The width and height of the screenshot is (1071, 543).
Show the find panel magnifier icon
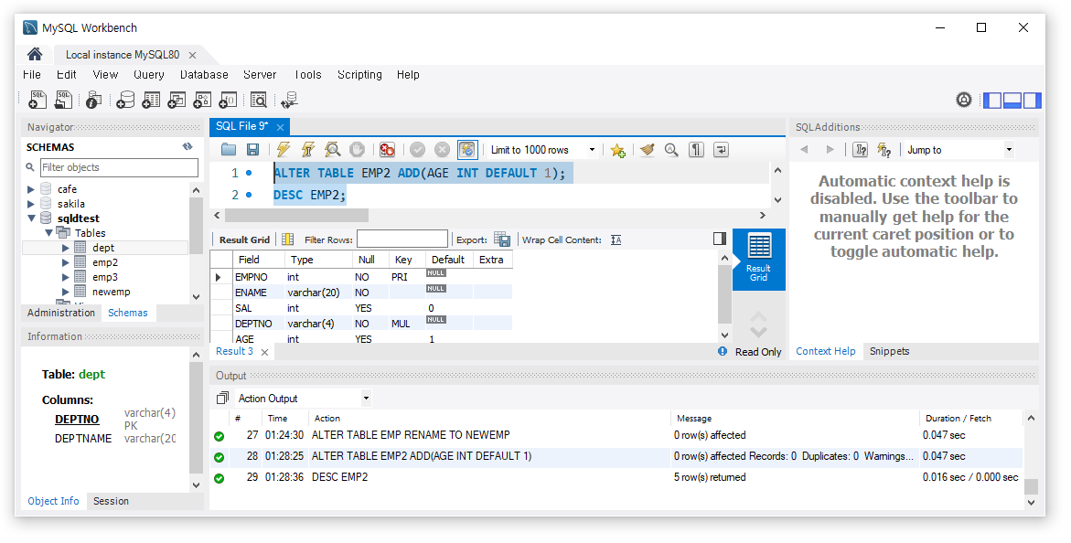tap(671, 150)
